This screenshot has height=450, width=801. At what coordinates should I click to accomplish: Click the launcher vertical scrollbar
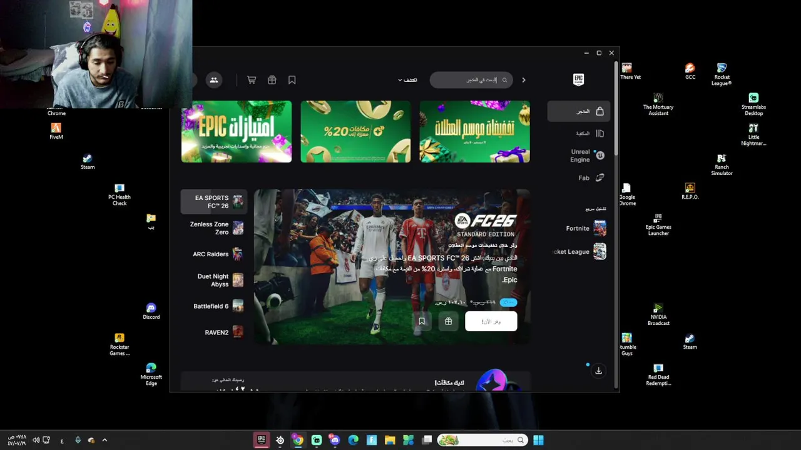(x=616, y=109)
